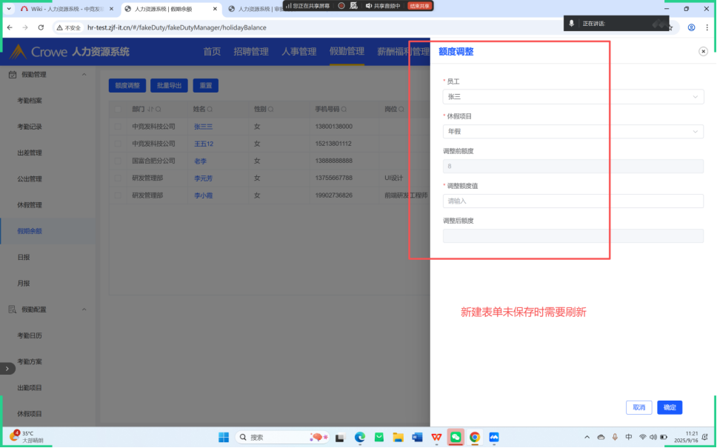Click the sort icon on 部门 column
Viewport: 717px width, 448px height.
151,110
